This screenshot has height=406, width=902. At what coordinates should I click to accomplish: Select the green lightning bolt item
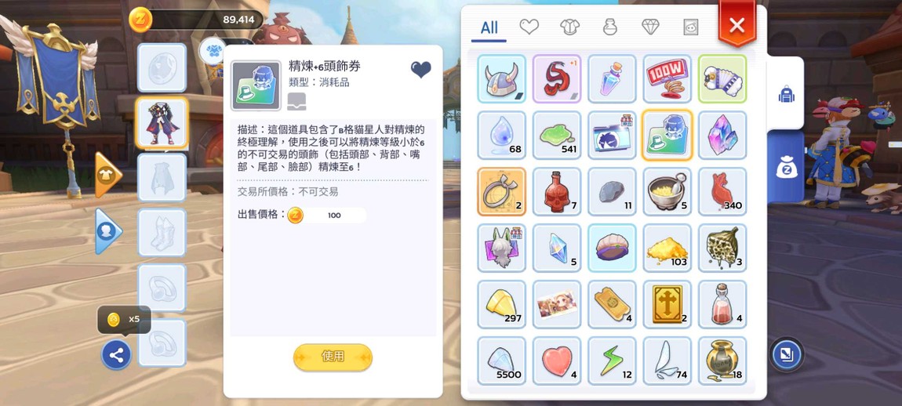[x=612, y=361]
